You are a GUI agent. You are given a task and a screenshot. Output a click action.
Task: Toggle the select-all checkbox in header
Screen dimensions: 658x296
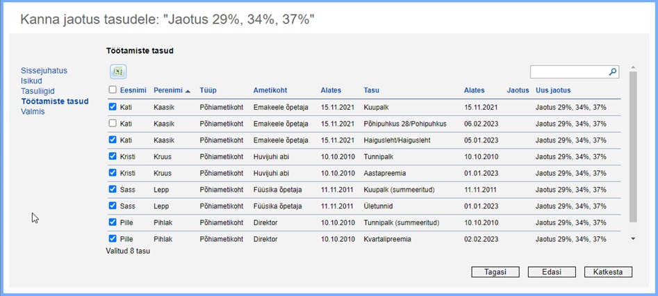(x=113, y=90)
